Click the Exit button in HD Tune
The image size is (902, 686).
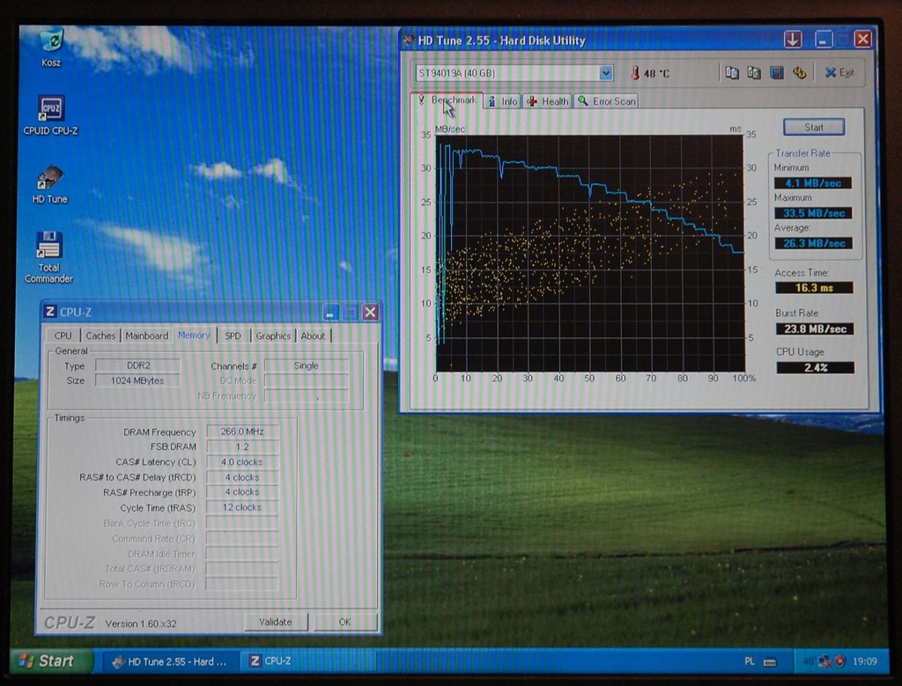[839, 72]
